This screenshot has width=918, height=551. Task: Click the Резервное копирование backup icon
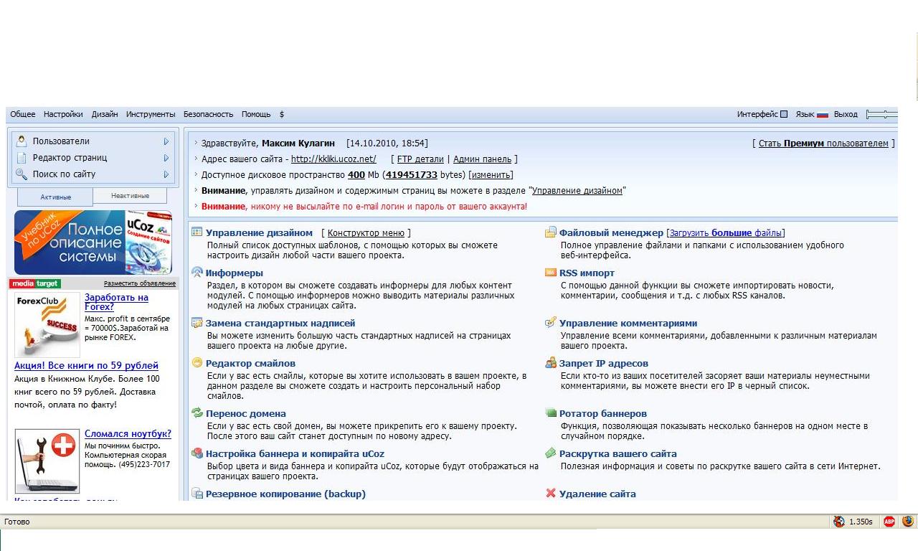pos(197,494)
